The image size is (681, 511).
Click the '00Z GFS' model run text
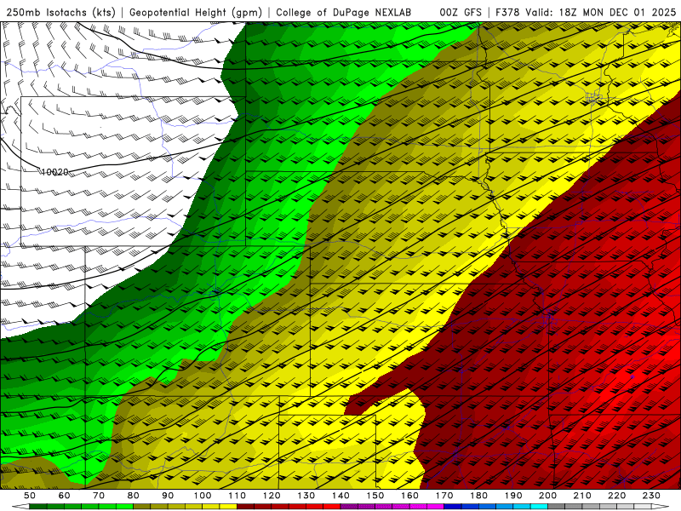tap(461, 13)
